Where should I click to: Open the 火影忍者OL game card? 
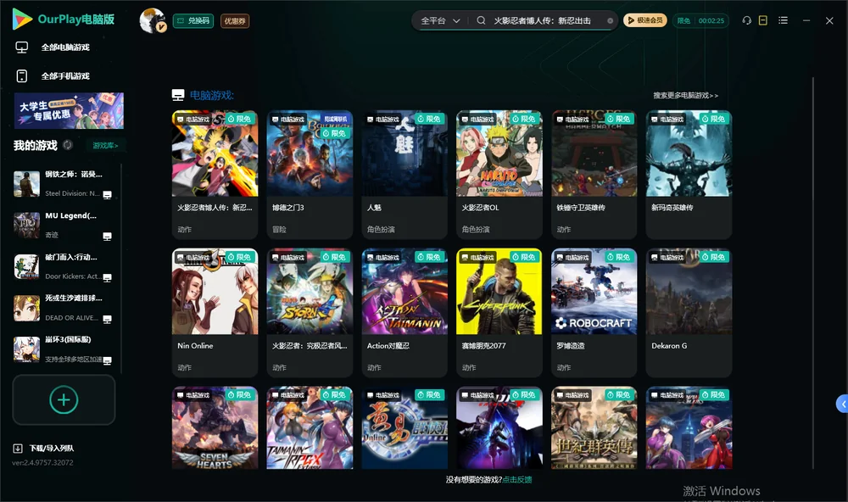point(499,175)
